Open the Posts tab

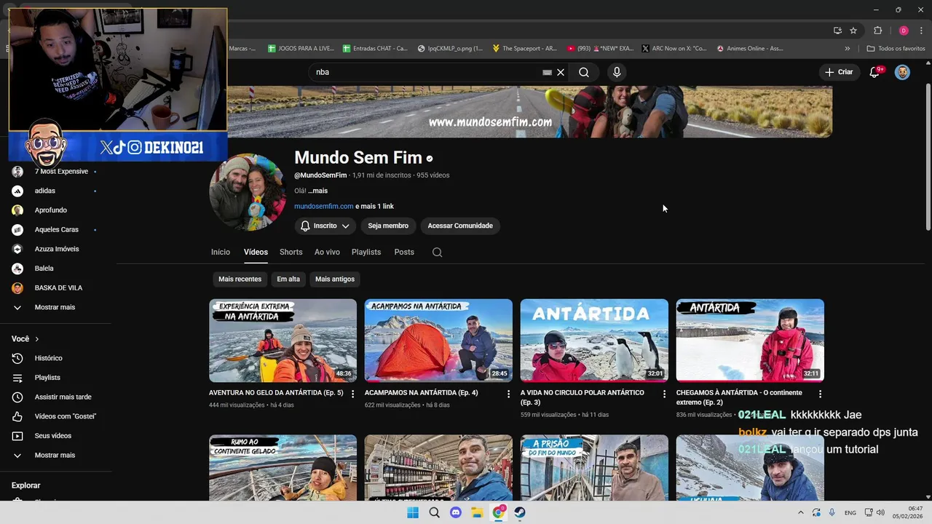(404, 252)
